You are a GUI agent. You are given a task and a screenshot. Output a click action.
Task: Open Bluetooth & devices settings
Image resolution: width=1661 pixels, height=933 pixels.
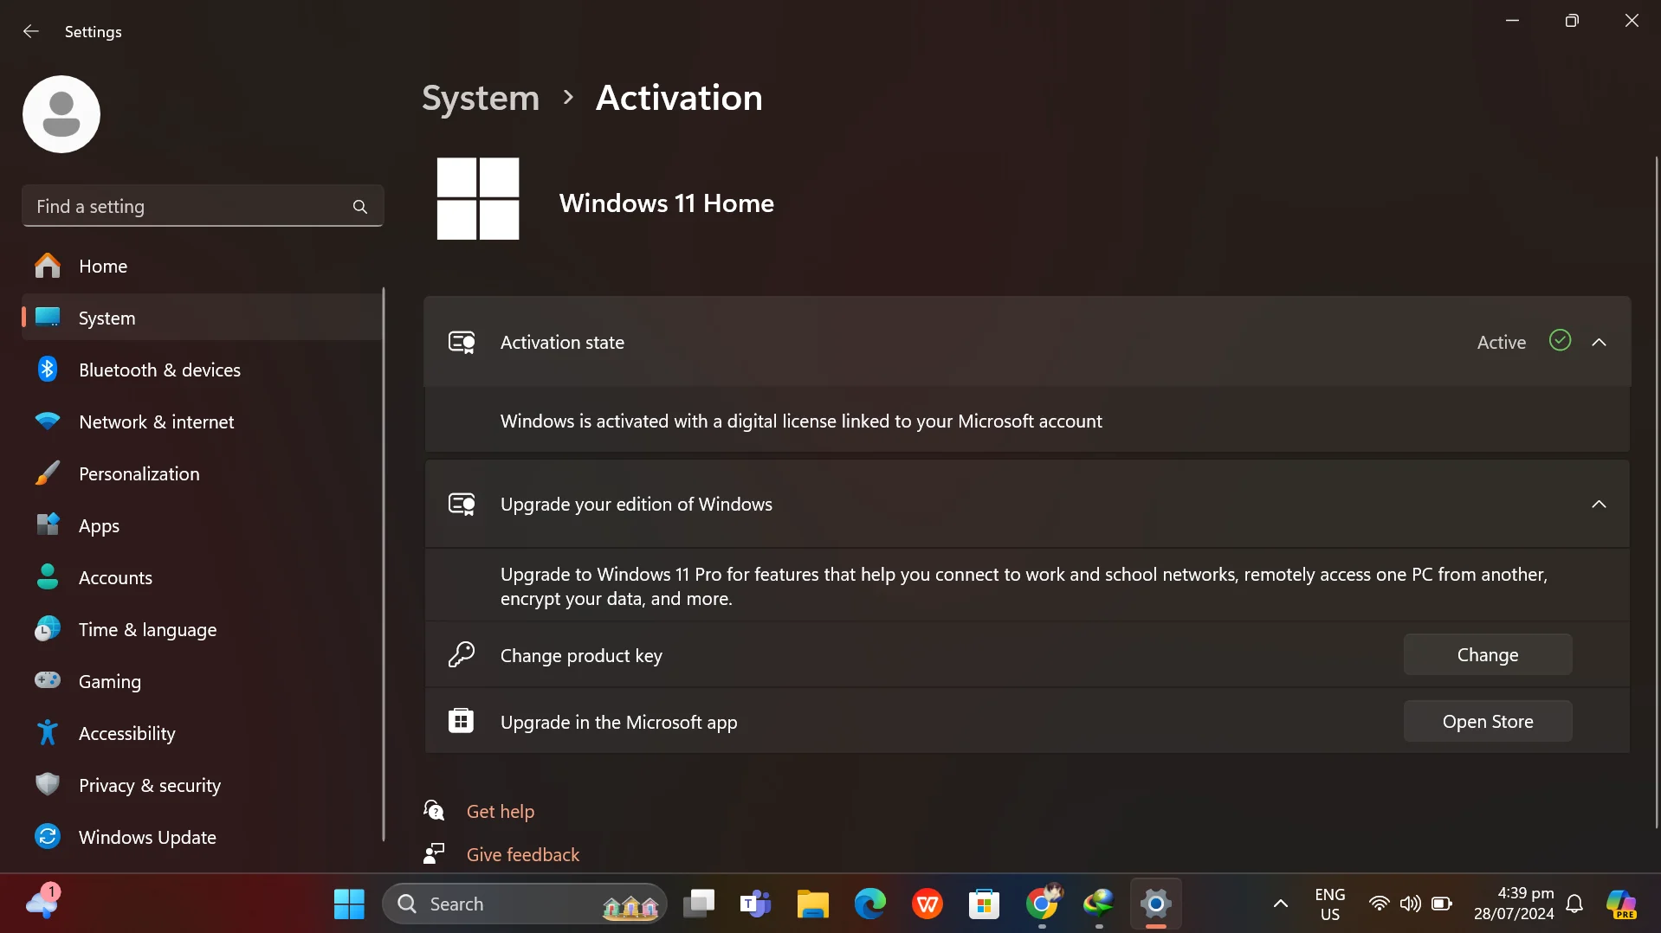[x=203, y=370]
